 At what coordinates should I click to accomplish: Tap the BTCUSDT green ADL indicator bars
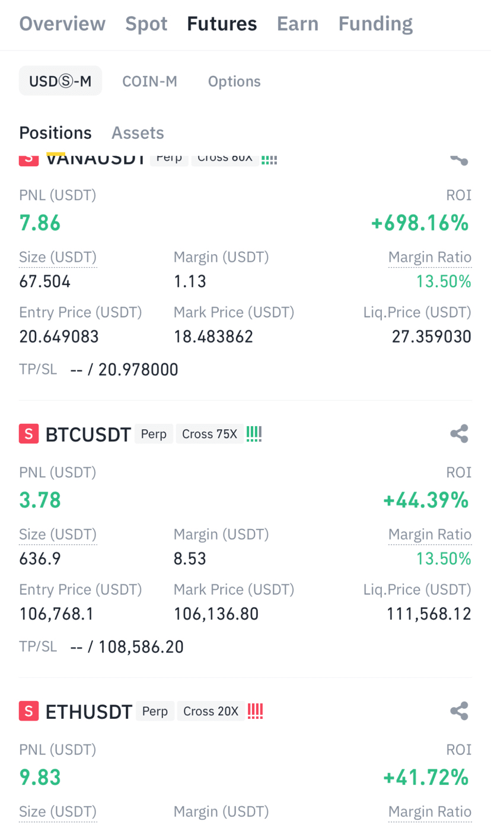point(254,434)
